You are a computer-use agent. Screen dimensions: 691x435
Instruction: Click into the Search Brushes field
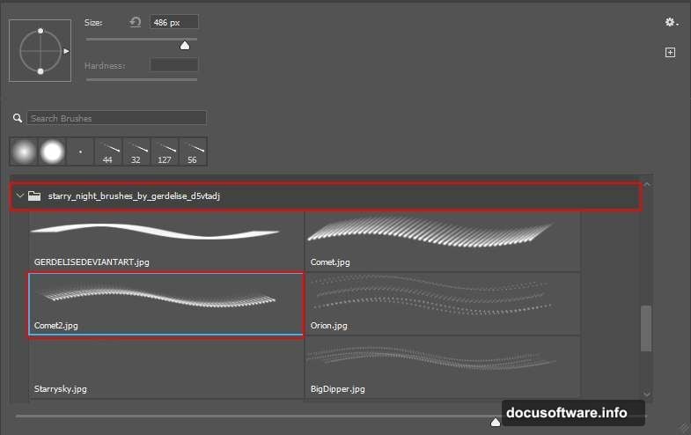click(x=117, y=118)
